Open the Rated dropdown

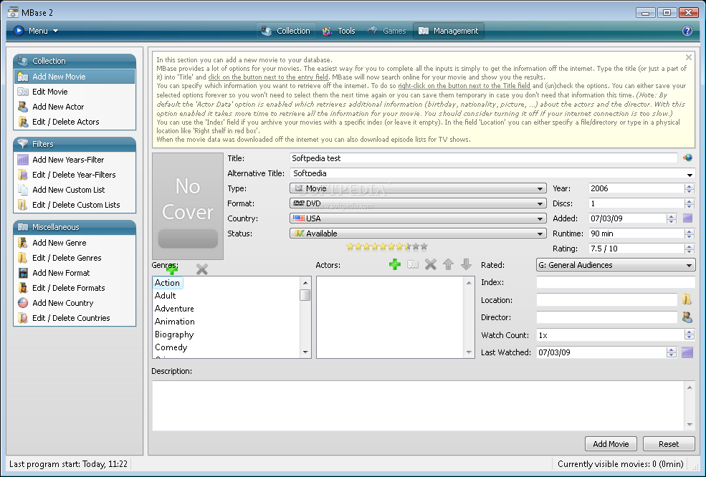[x=616, y=265]
